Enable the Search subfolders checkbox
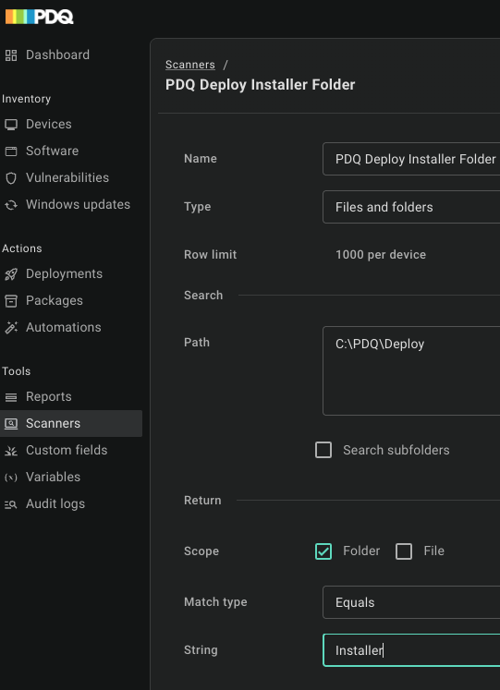500x690 pixels. pyautogui.click(x=323, y=450)
